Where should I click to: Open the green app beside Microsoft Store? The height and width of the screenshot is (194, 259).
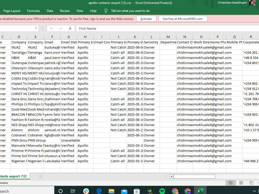coord(149,191)
